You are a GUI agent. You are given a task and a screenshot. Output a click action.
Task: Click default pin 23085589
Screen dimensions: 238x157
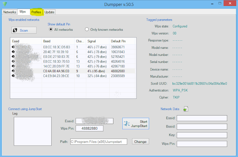pyautogui.click(x=118, y=76)
